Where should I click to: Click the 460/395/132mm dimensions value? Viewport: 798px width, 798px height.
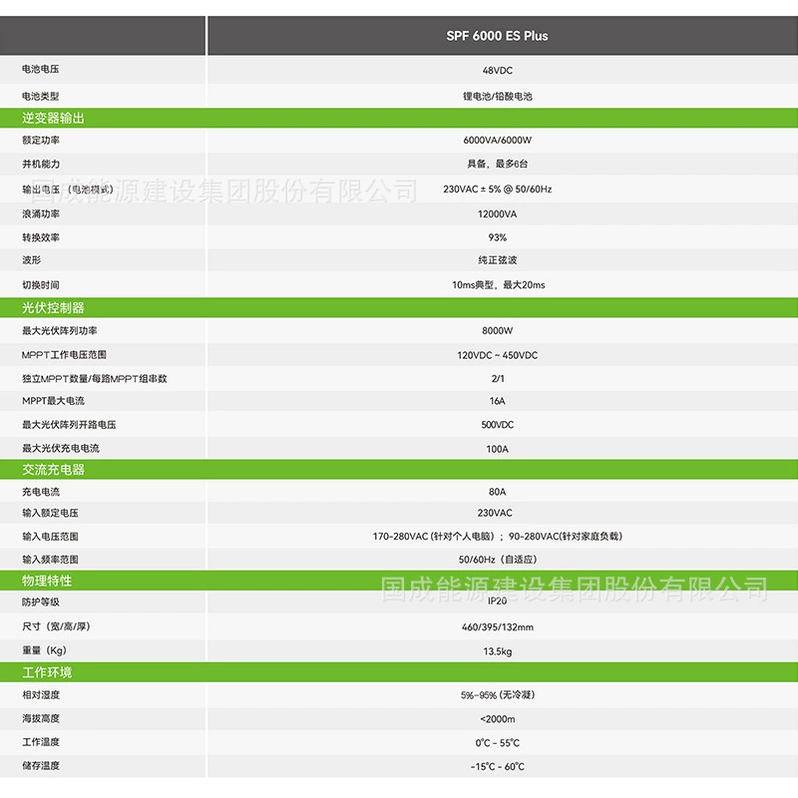(x=497, y=627)
